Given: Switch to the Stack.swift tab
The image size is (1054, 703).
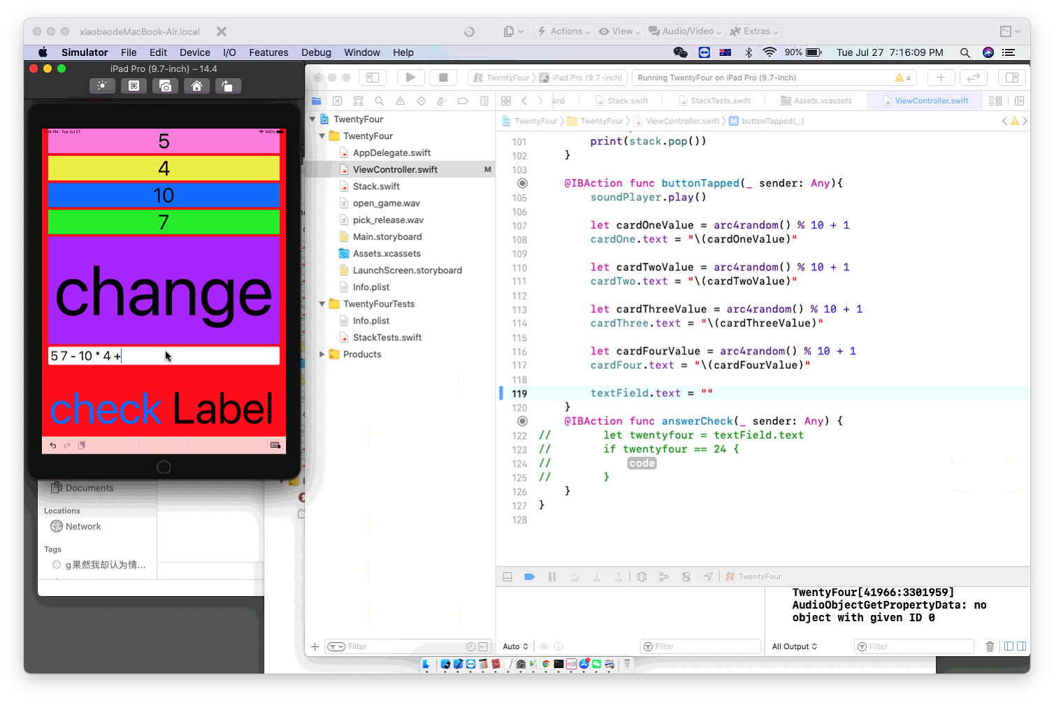Looking at the screenshot, I should coord(622,101).
